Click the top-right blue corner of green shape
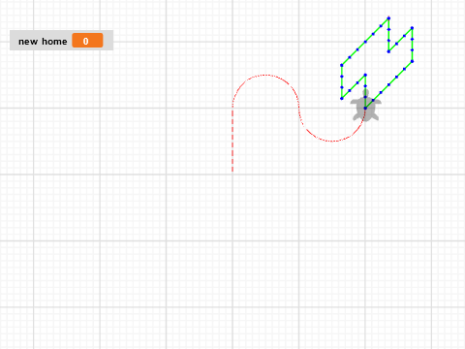 pyautogui.click(x=412, y=28)
